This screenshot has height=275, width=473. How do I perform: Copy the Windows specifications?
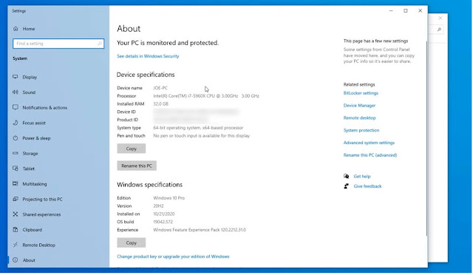coord(132,242)
